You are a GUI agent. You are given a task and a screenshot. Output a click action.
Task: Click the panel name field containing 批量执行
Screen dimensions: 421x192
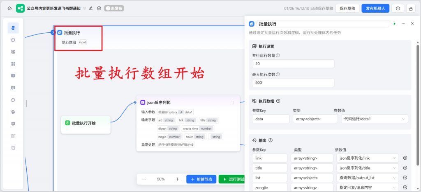(323, 24)
